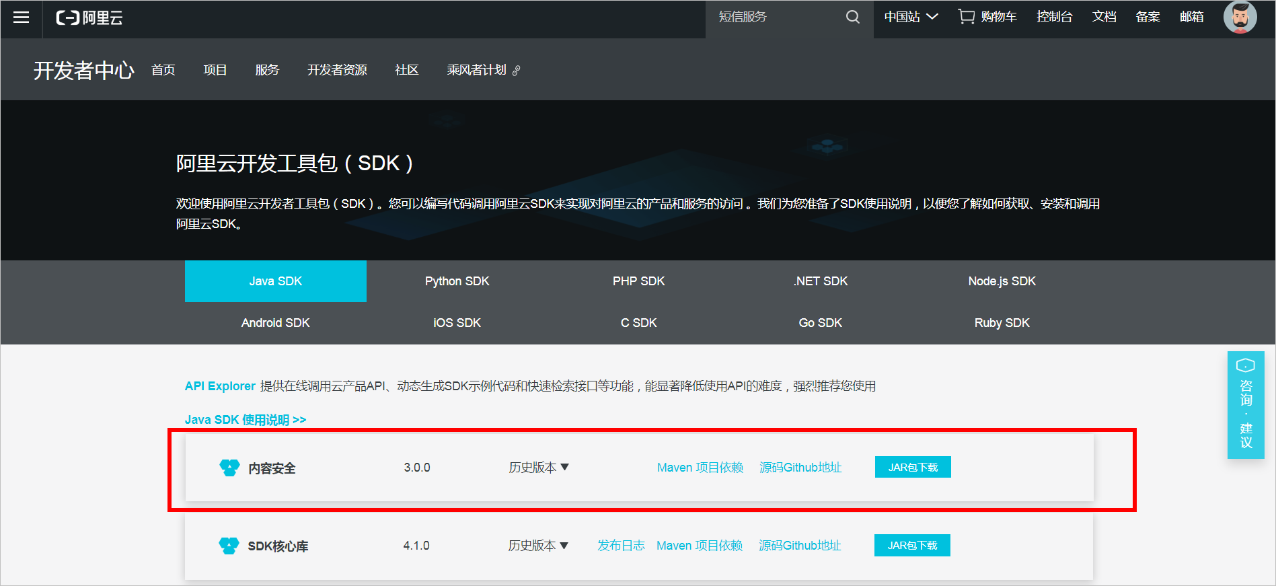Switch to the .NET SDK tab
The height and width of the screenshot is (586, 1276).
tap(821, 281)
